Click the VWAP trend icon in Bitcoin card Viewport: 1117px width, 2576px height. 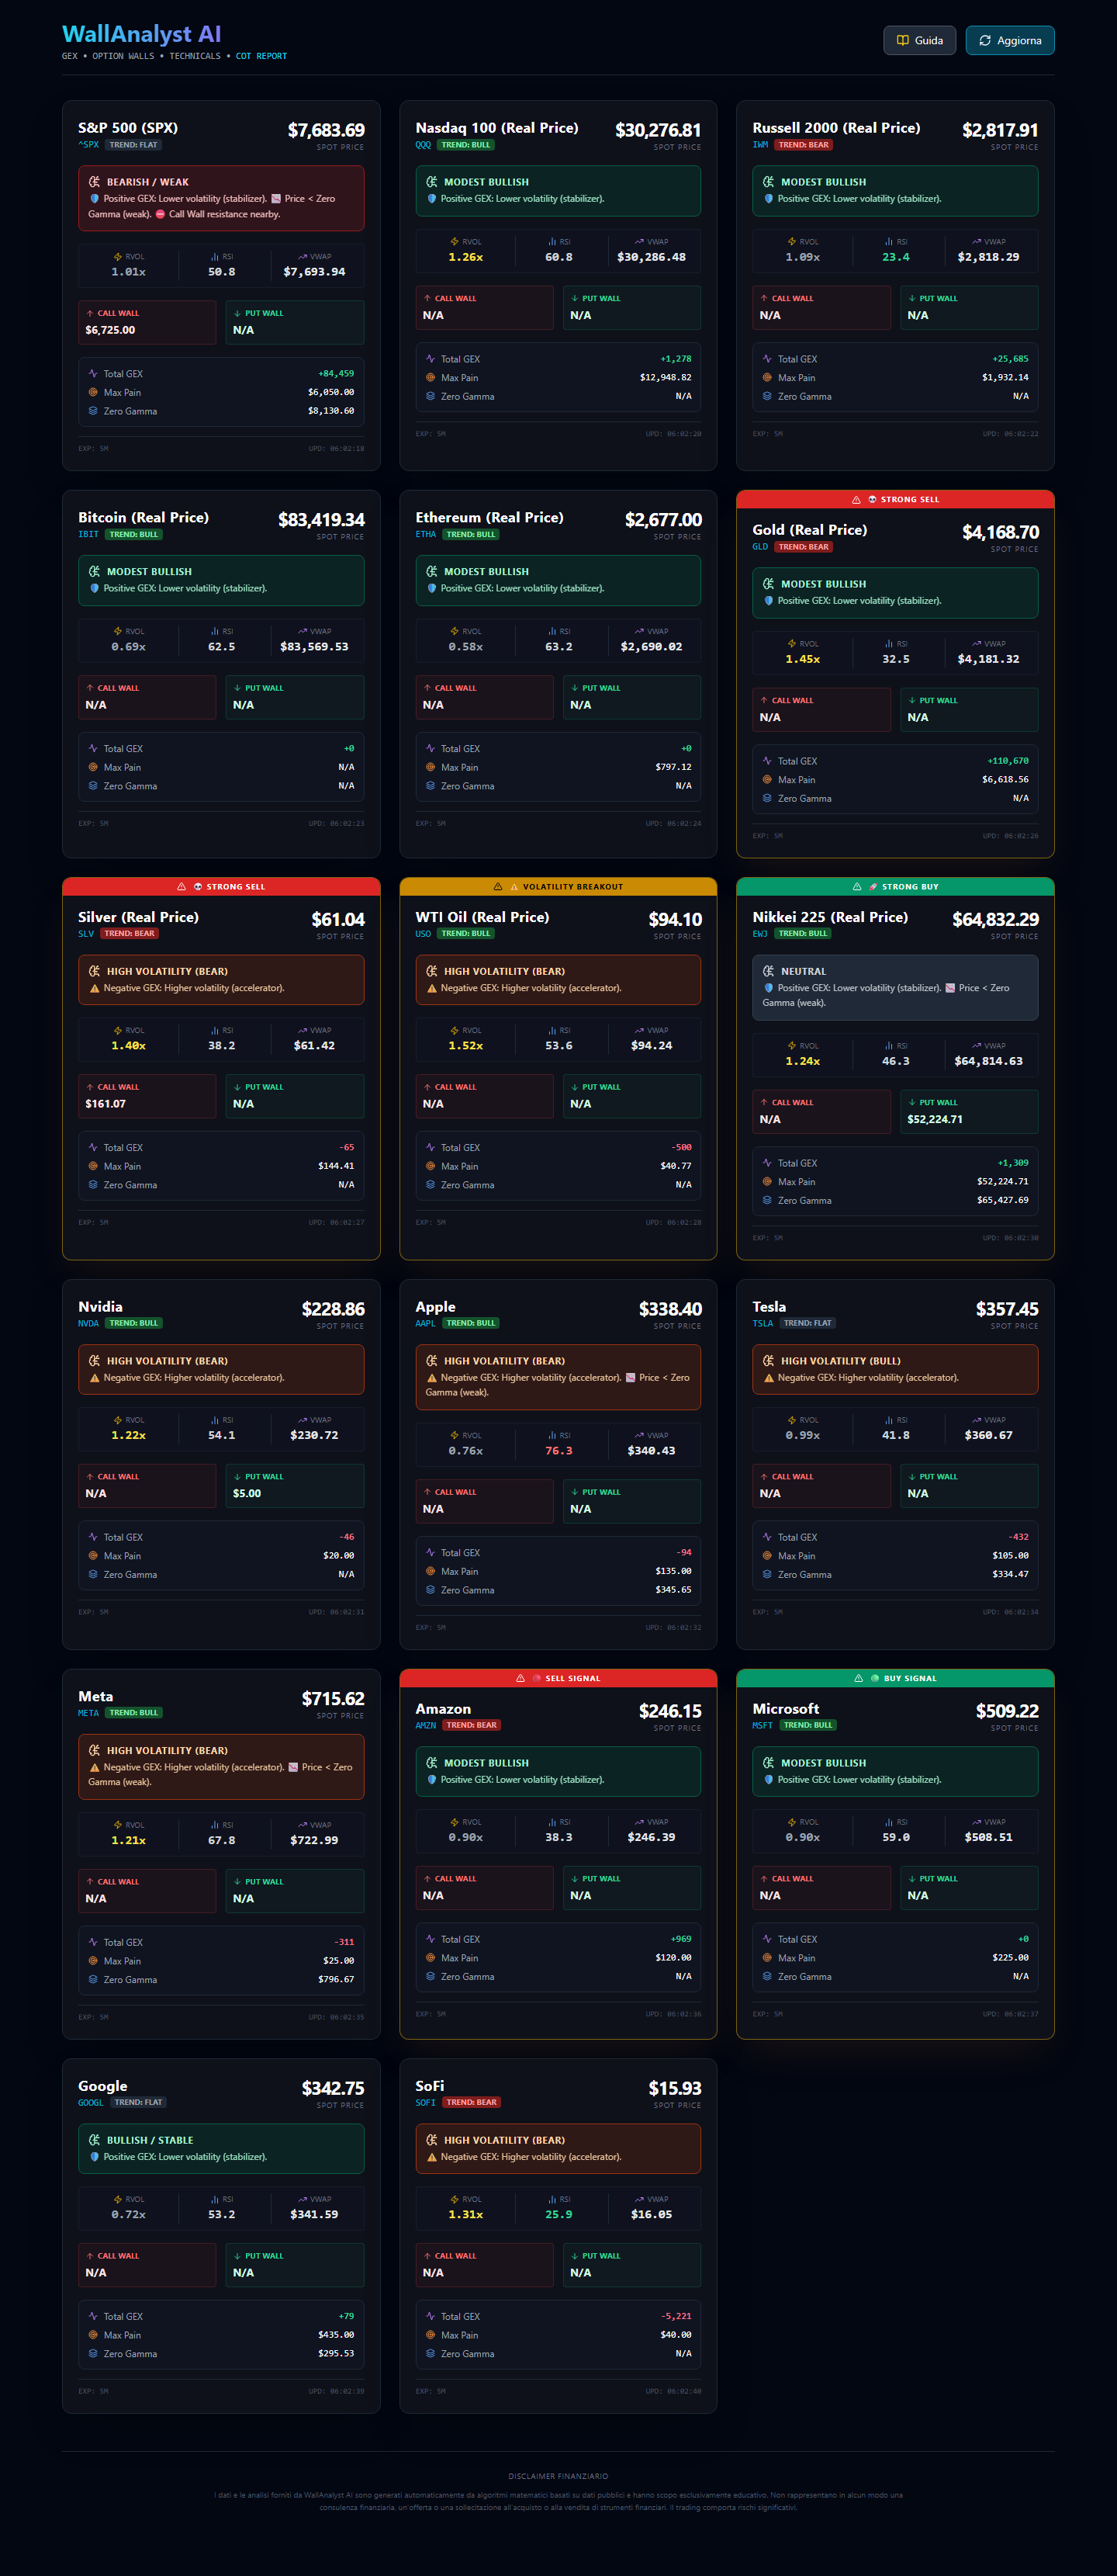[302, 631]
